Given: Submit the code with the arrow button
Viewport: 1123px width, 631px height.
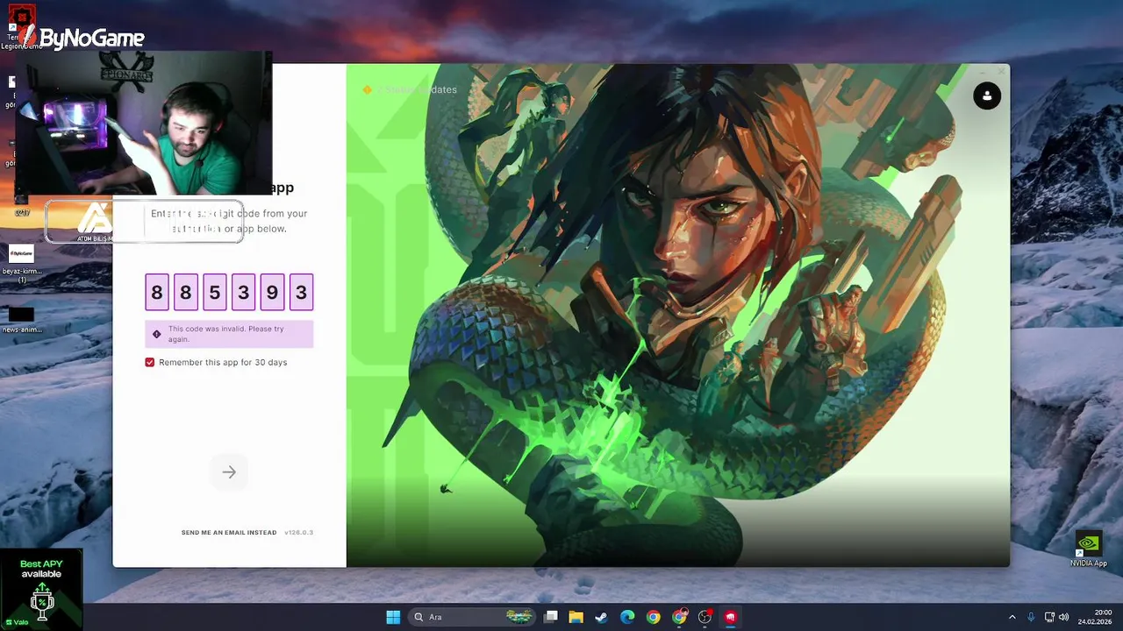Looking at the screenshot, I should coord(229,472).
